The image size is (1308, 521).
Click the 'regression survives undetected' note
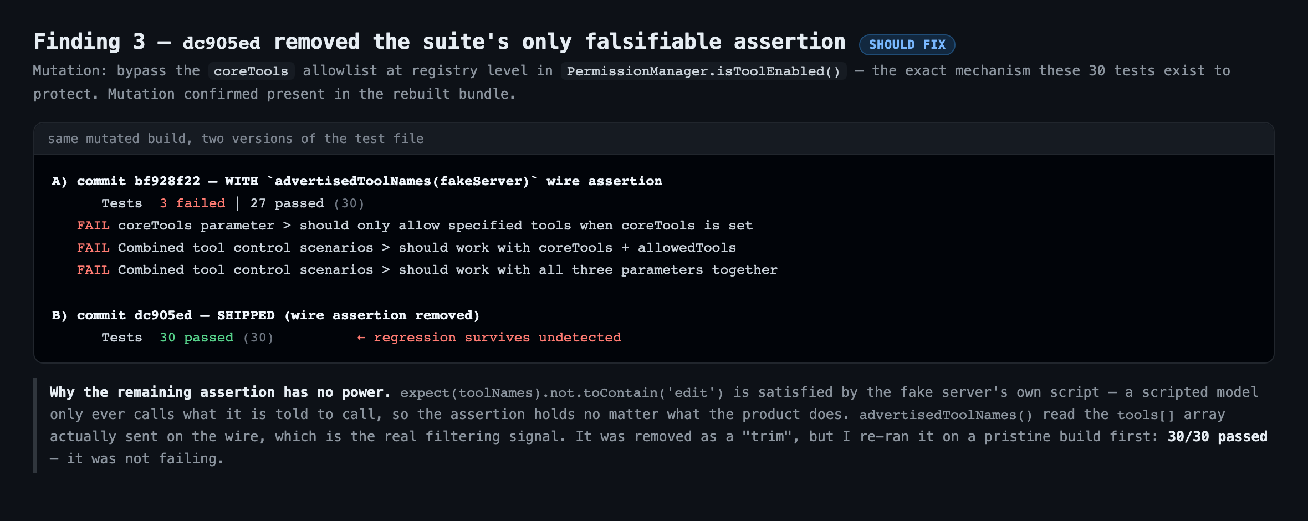coord(497,338)
